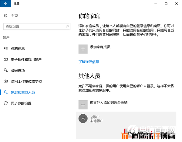The height and width of the screenshot is (142, 182).
Task: Click the envelope icon for email accounts
Action: [5, 59]
